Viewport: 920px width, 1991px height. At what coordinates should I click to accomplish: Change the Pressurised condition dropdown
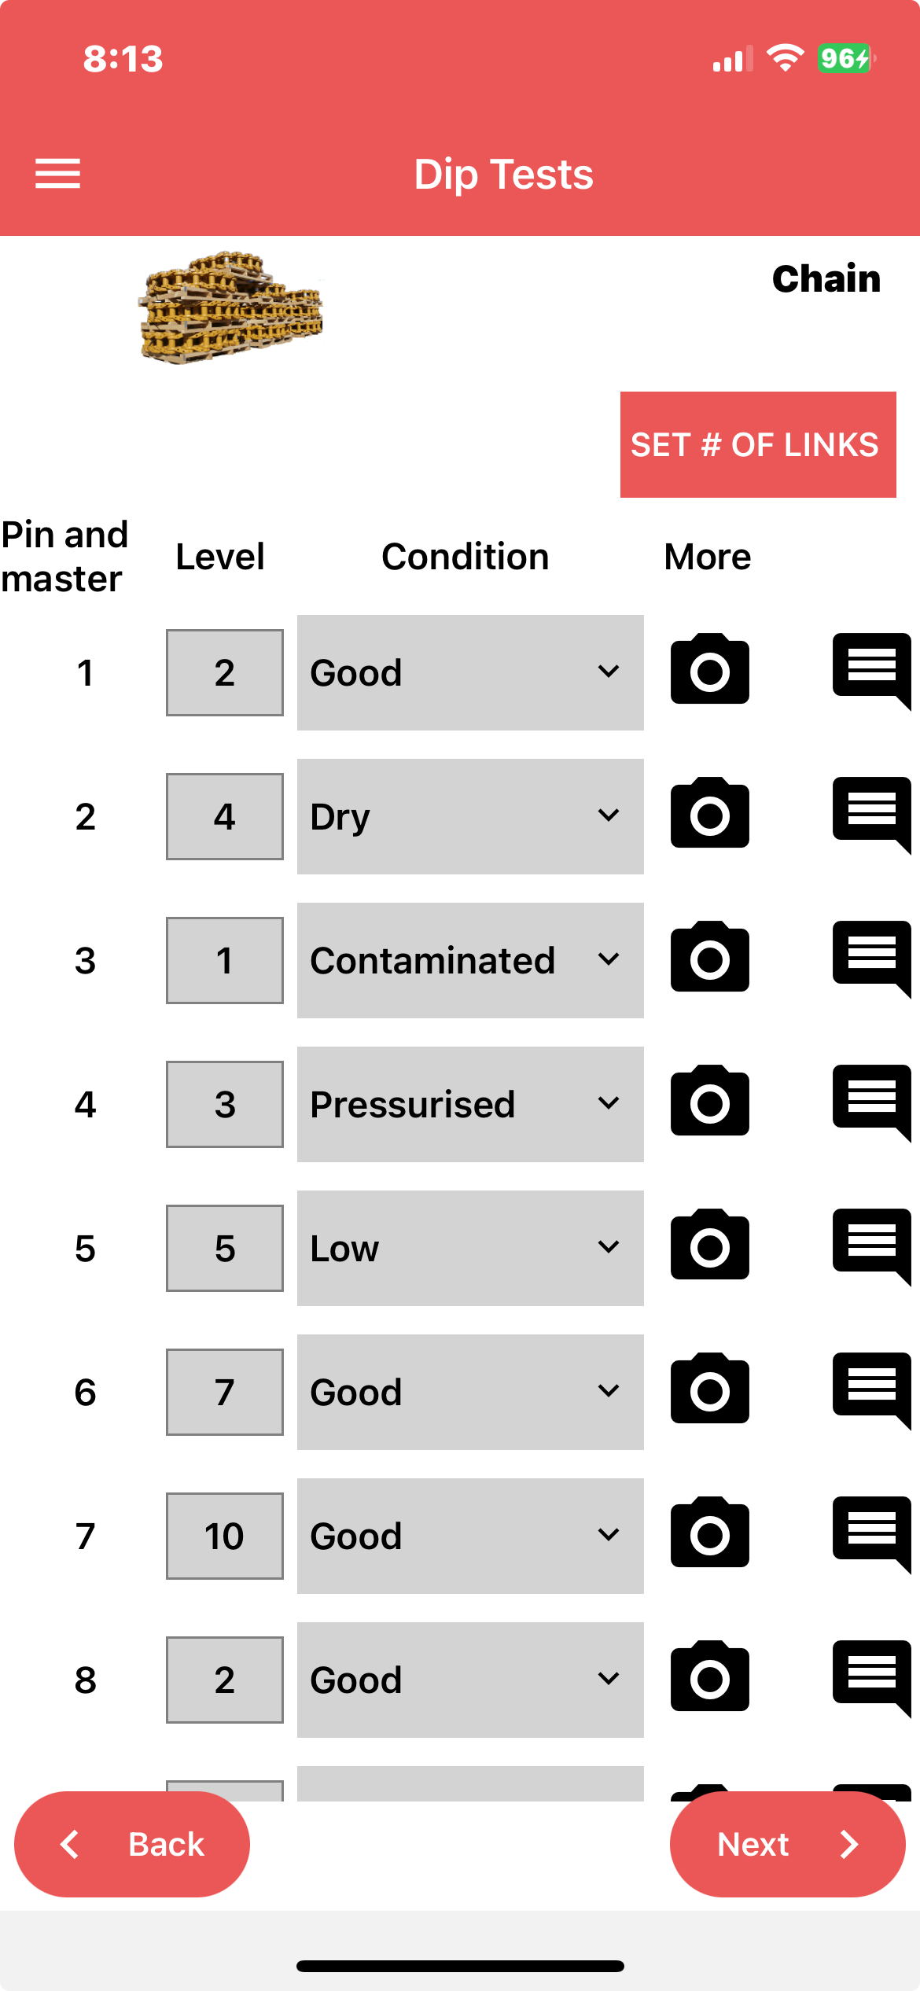click(x=470, y=1104)
